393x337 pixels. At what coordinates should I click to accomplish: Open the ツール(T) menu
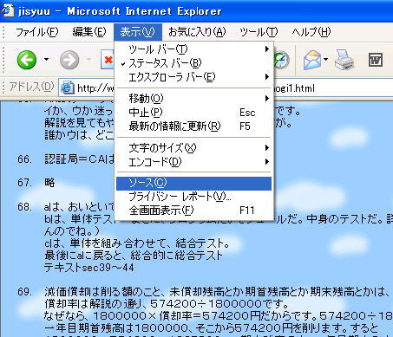point(259,32)
